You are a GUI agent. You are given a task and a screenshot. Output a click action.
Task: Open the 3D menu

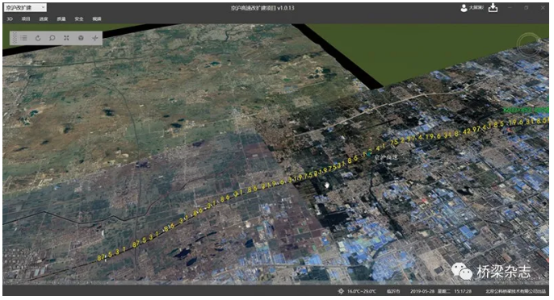[x=10, y=19]
